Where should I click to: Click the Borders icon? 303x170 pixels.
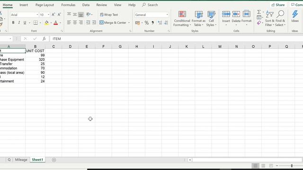pyautogui.click(x=36, y=23)
